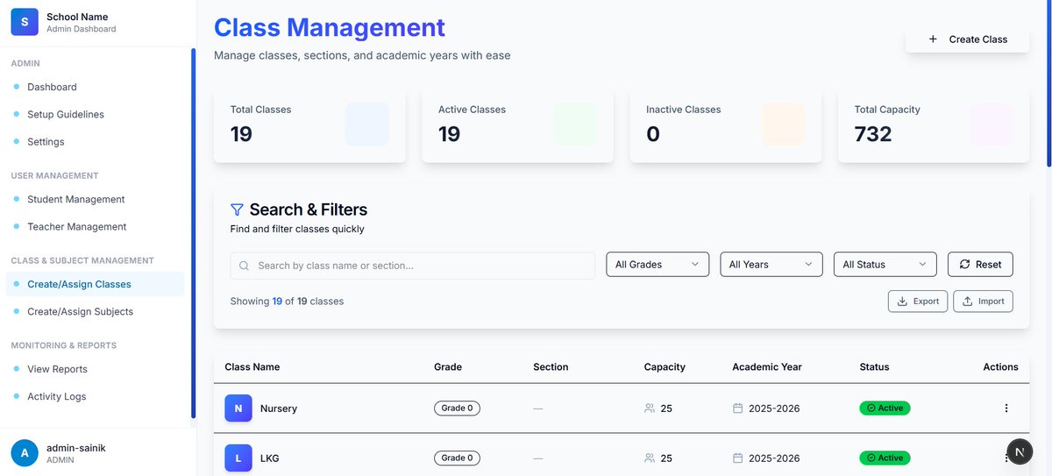Click the round N badge at the bottom right
Viewport: 1052px width, 476px height.
click(x=1019, y=452)
